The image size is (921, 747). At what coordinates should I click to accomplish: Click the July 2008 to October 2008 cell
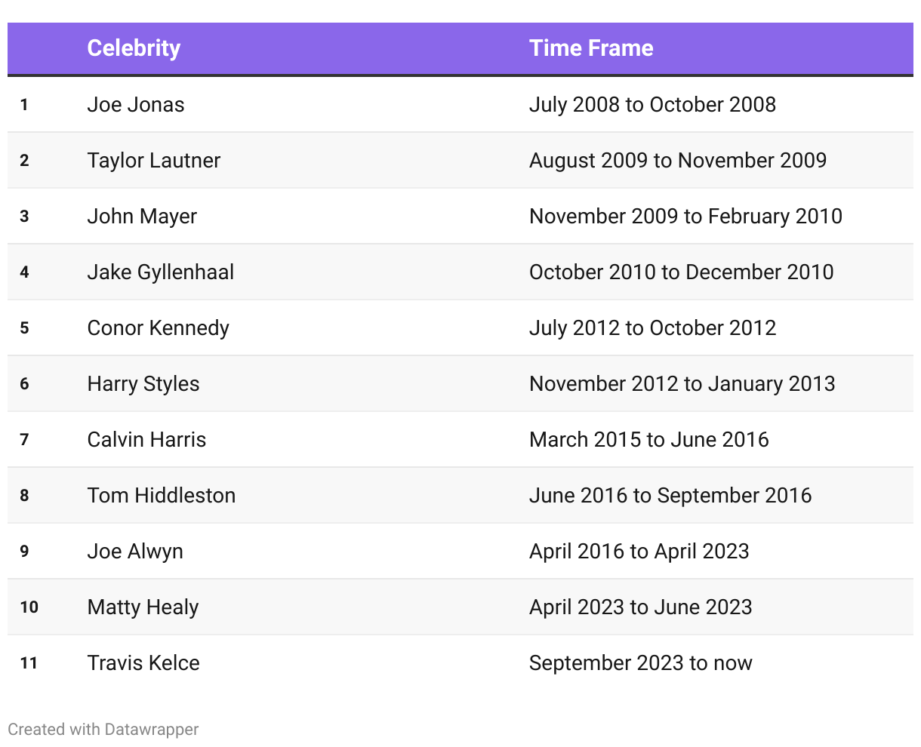point(652,105)
